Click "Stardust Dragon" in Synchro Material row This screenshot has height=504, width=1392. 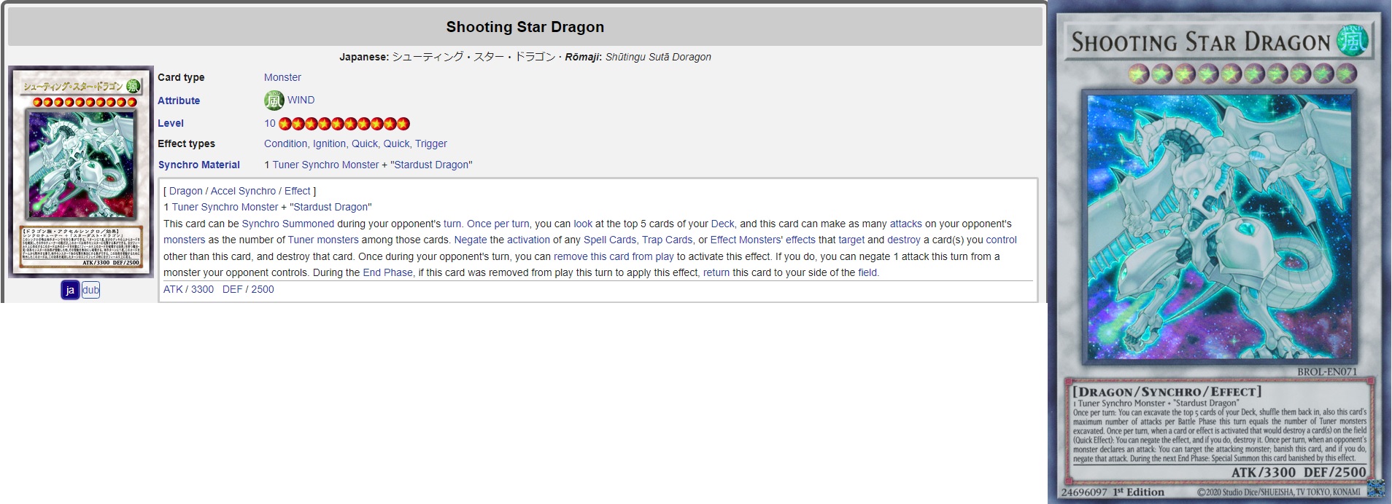[x=431, y=165]
